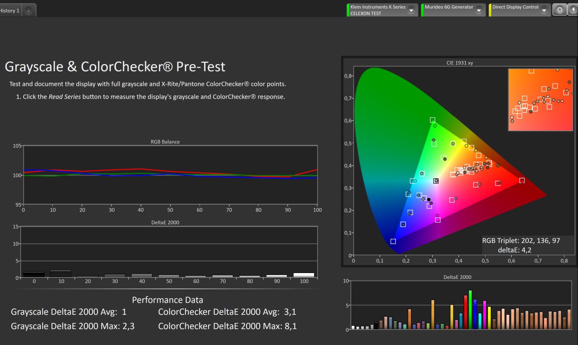Expand the Direct Display Control dropdown
Image resolution: width=578 pixels, height=345 pixels.
click(x=544, y=10)
